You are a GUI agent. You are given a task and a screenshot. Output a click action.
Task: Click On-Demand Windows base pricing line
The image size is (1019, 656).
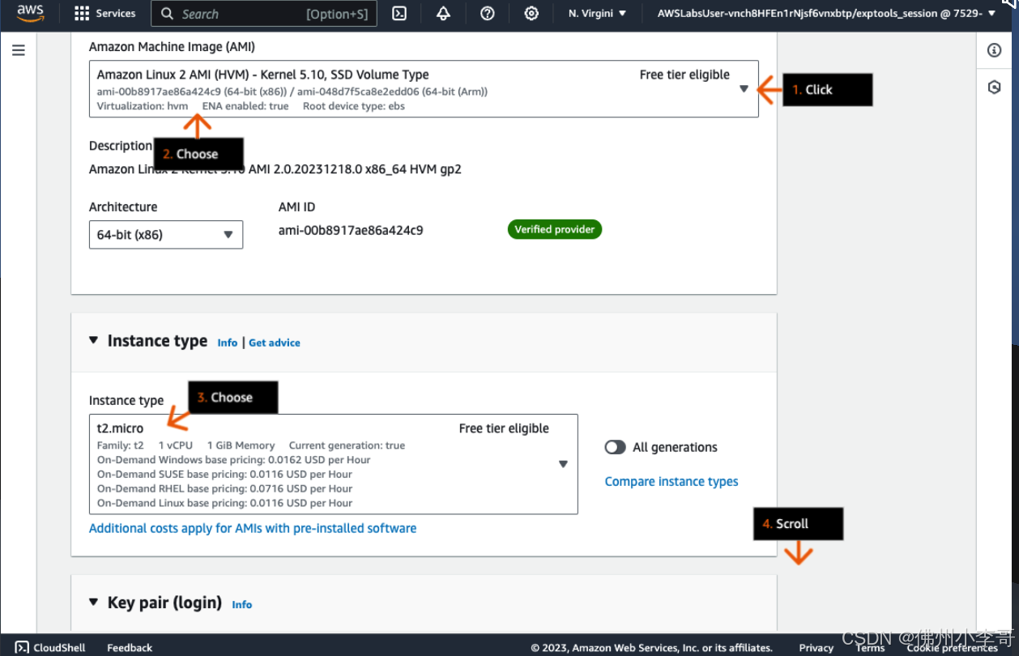(234, 459)
